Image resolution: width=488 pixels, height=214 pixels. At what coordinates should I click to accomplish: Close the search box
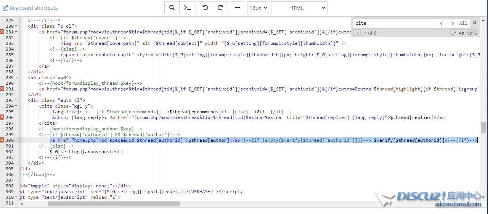475,23
